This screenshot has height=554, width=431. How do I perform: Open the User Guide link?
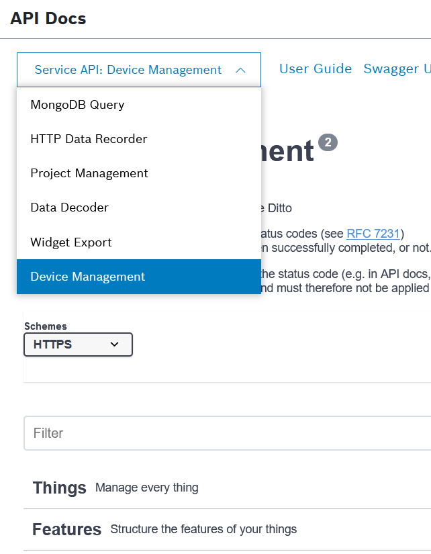click(x=316, y=69)
